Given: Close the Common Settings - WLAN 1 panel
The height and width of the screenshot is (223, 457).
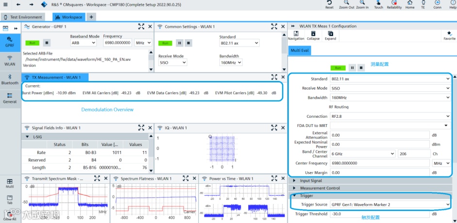Looking at the screenshot, I should click(283, 27).
